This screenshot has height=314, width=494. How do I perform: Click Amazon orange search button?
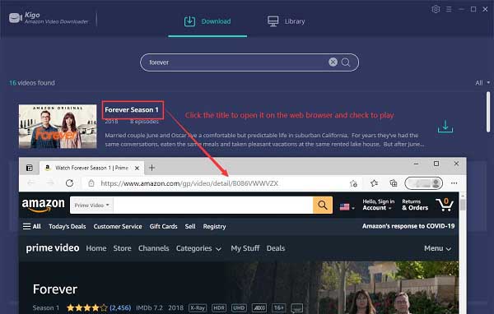point(323,205)
